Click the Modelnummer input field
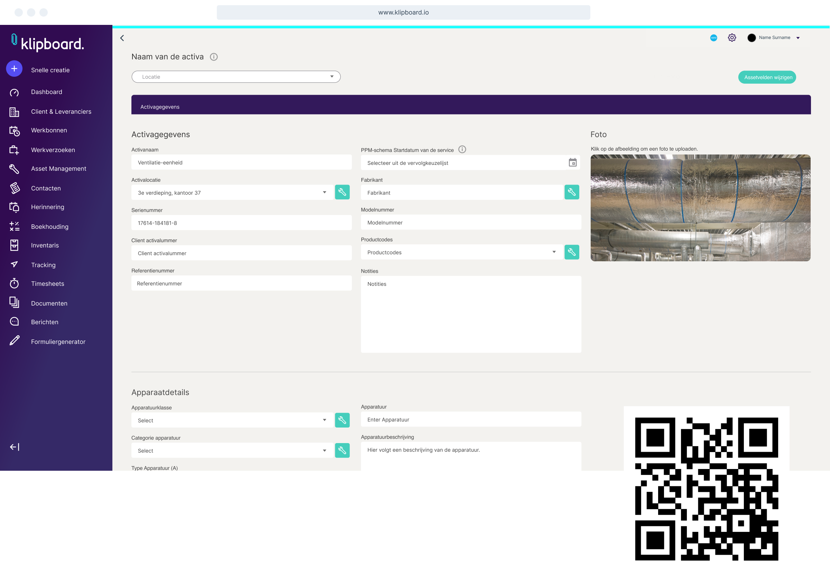Screen dimensions: 830x572 (471, 223)
